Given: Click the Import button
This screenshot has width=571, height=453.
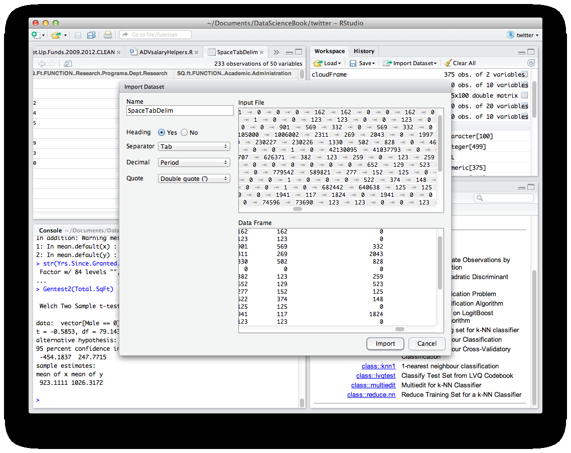Looking at the screenshot, I should (x=385, y=344).
